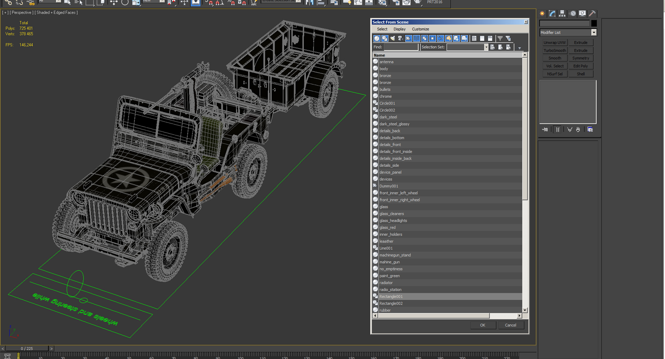This screenshot has height=359, width=665.
Task: Toggle Display Helpers filter icon
Action: (x=408, y=39)
